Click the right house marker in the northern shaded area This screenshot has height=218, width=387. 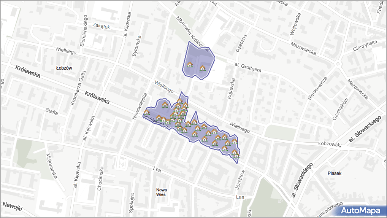point(203,68)
